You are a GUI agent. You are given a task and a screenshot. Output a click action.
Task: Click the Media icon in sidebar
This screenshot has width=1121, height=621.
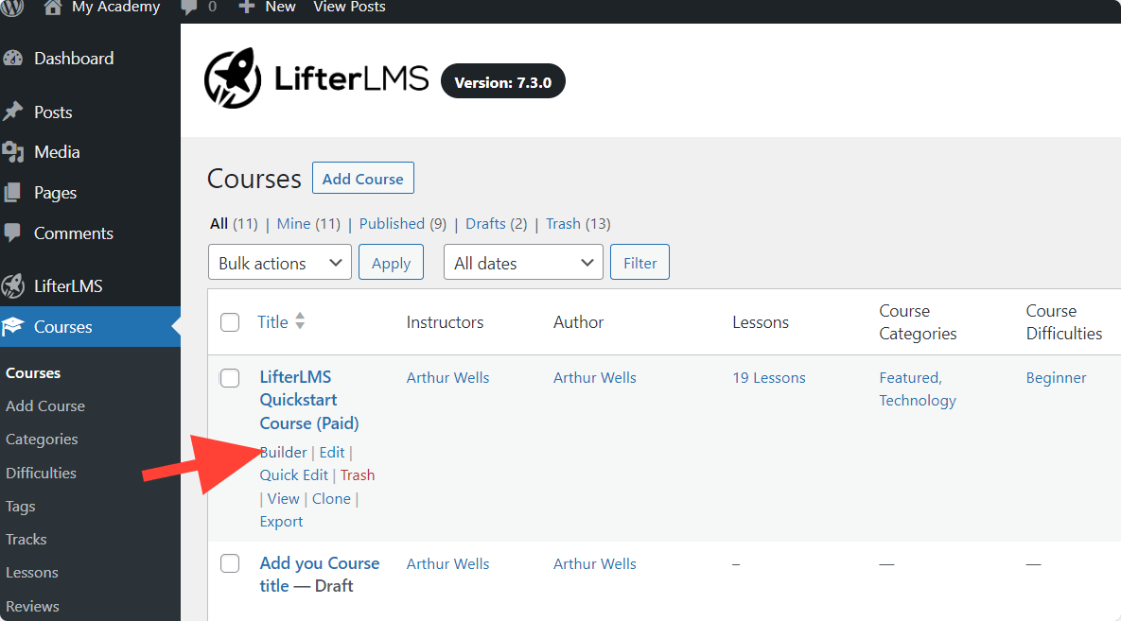tap(13, 152)
